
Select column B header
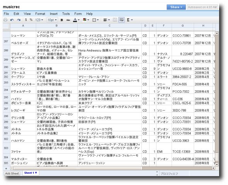coord(56,26)
